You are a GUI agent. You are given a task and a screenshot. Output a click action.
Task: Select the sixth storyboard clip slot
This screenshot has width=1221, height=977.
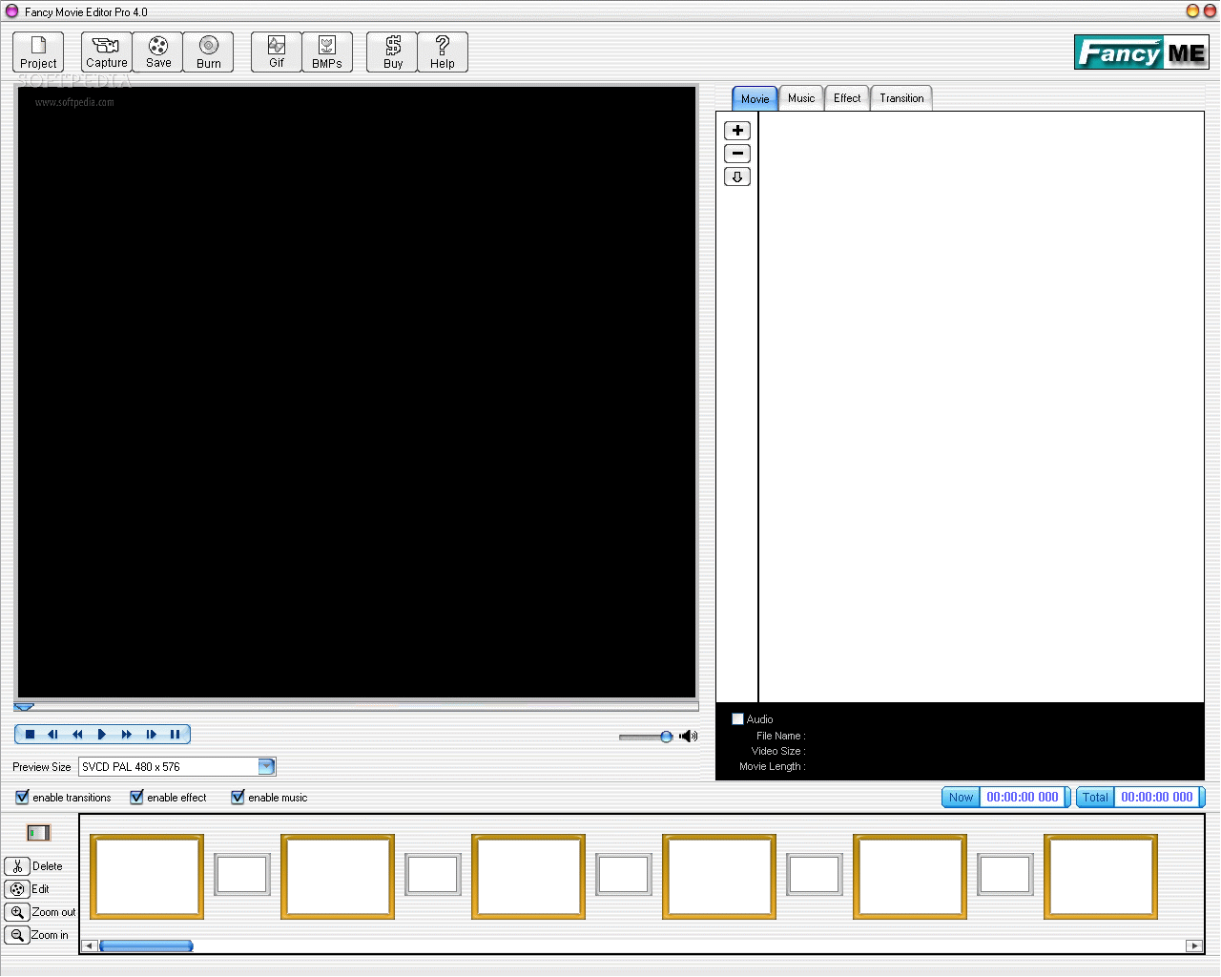pos(1101,877)
